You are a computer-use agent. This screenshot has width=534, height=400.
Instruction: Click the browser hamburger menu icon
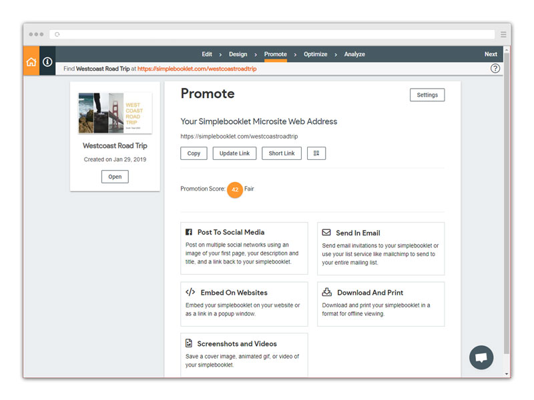click(503, 34)
